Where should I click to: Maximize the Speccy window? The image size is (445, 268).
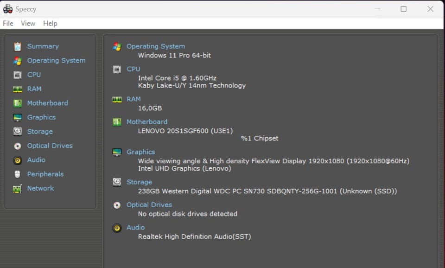pos(404,9)
